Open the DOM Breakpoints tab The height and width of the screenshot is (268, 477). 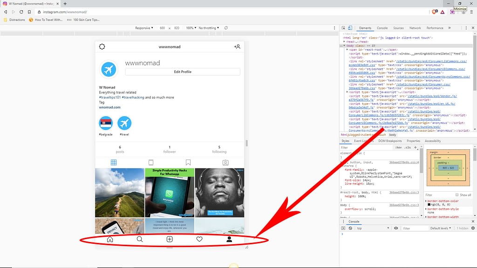(390, 141)
